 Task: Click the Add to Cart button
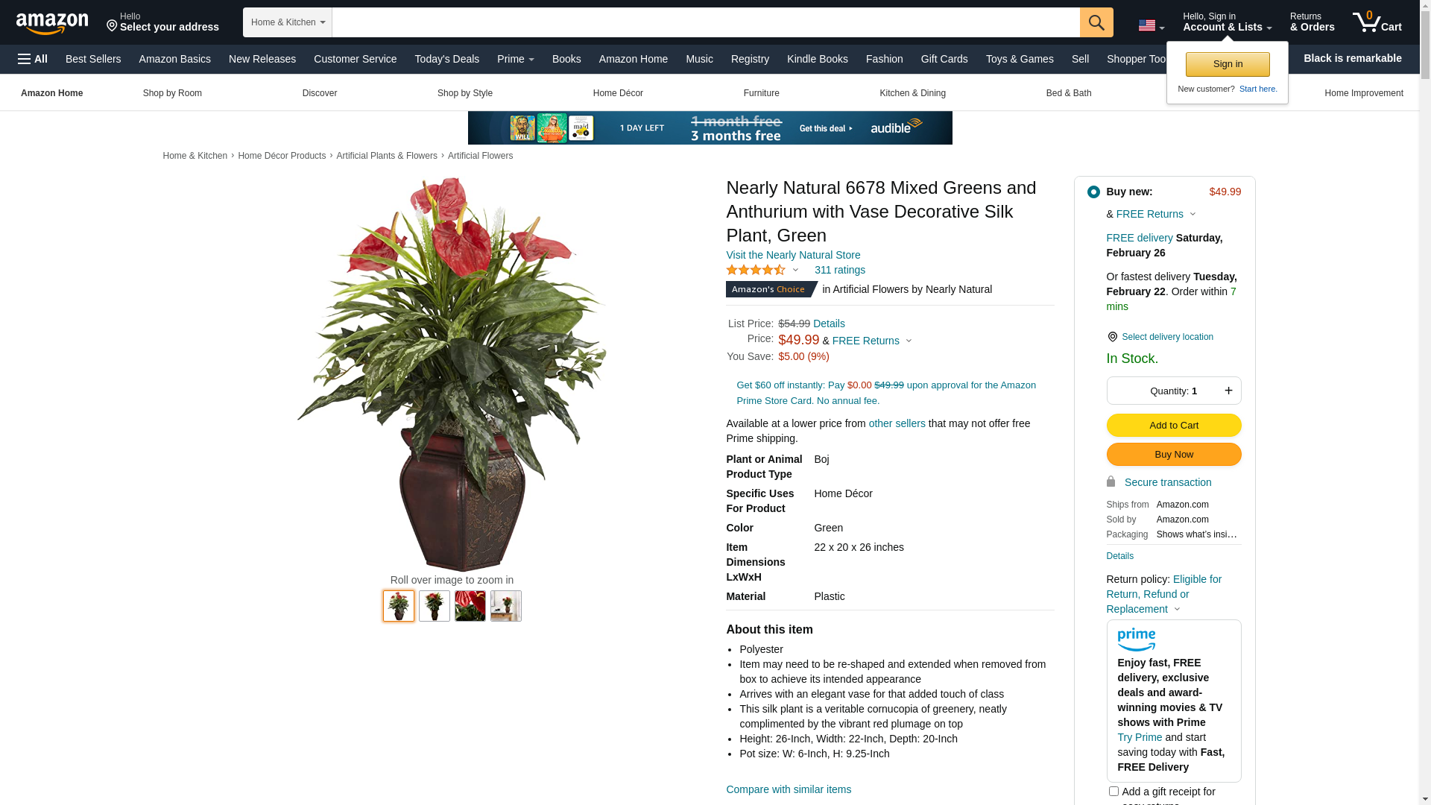click(x=1174, y=426)
